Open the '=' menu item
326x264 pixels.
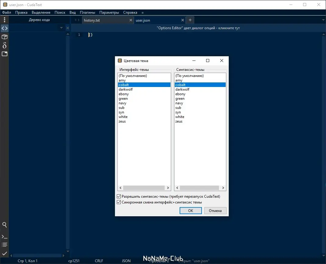pyautogui.click(x=143, y=12)
